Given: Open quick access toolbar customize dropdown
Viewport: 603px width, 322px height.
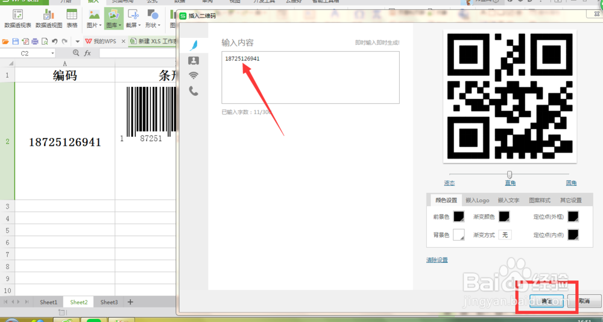Looking at the screenshot, I should pyautogui.click(x=77, y=41).
